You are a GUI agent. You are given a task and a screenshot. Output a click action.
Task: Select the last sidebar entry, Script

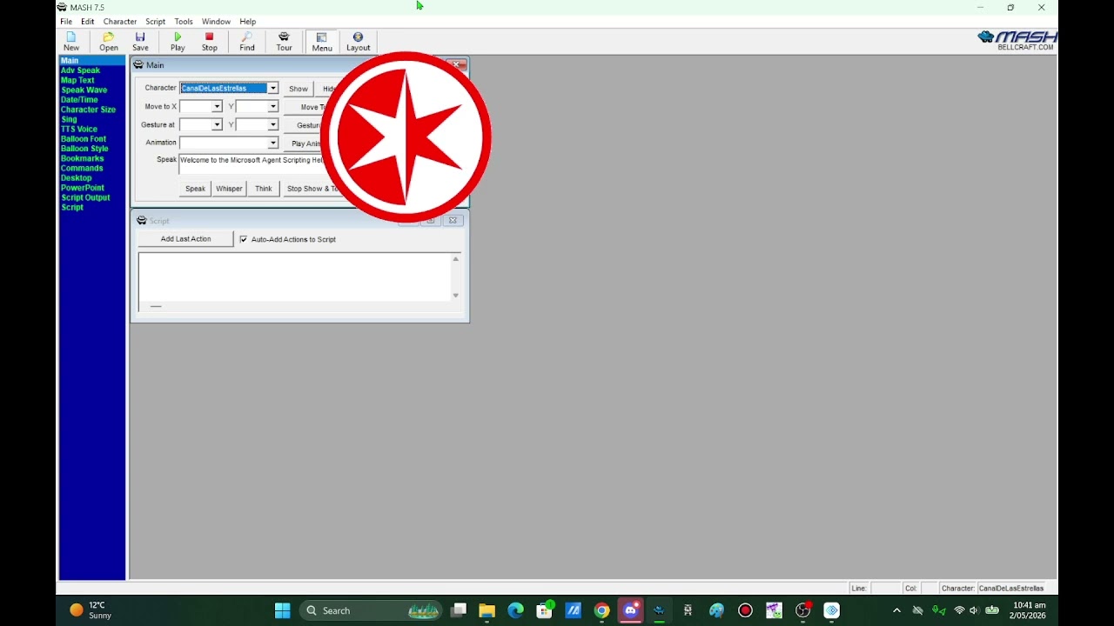point(72,207)
